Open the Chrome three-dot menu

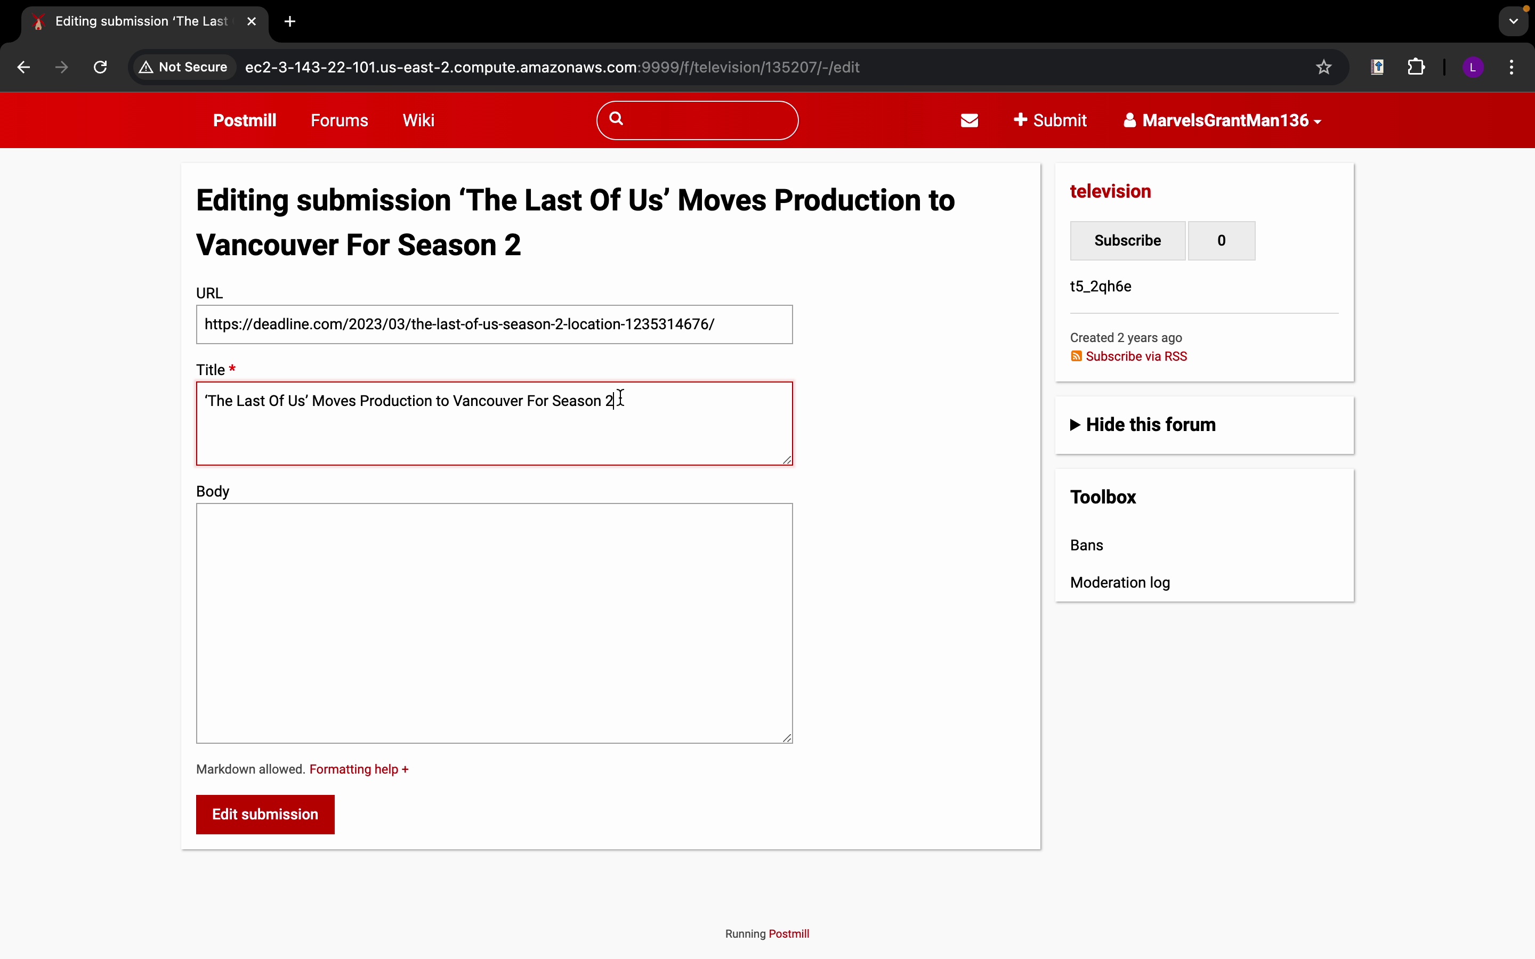1512,67
